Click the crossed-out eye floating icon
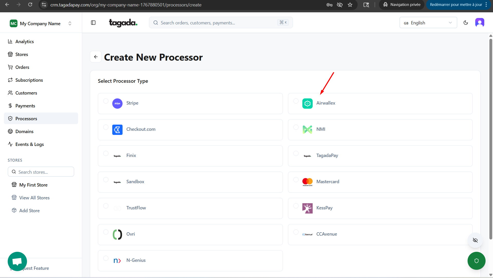This screenshot has height=278, width=493. 475,240
